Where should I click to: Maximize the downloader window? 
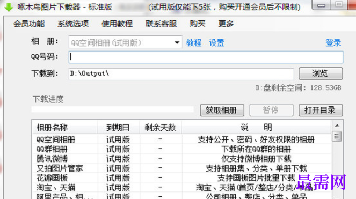(338, 4)
